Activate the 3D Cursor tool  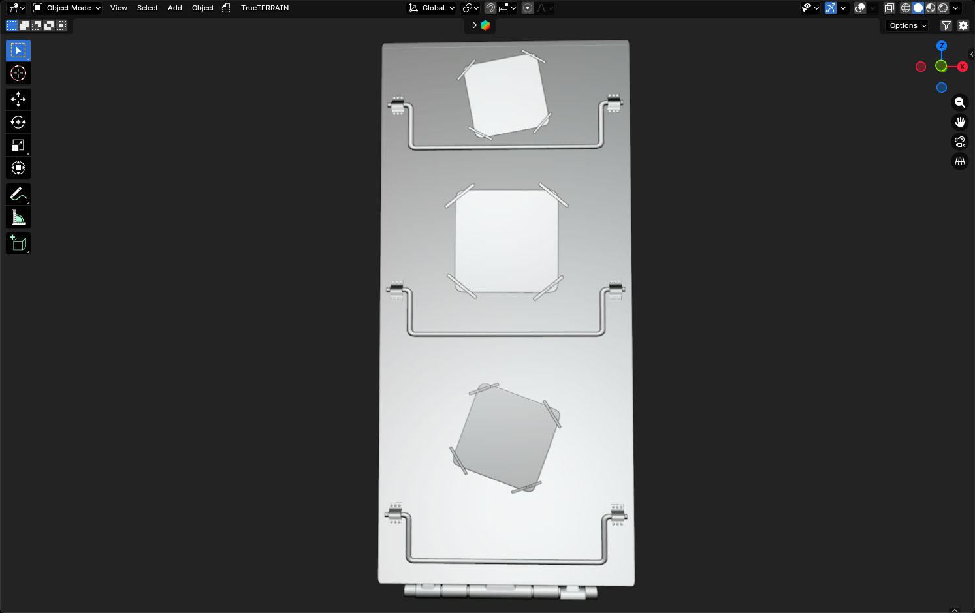[18, 73]
